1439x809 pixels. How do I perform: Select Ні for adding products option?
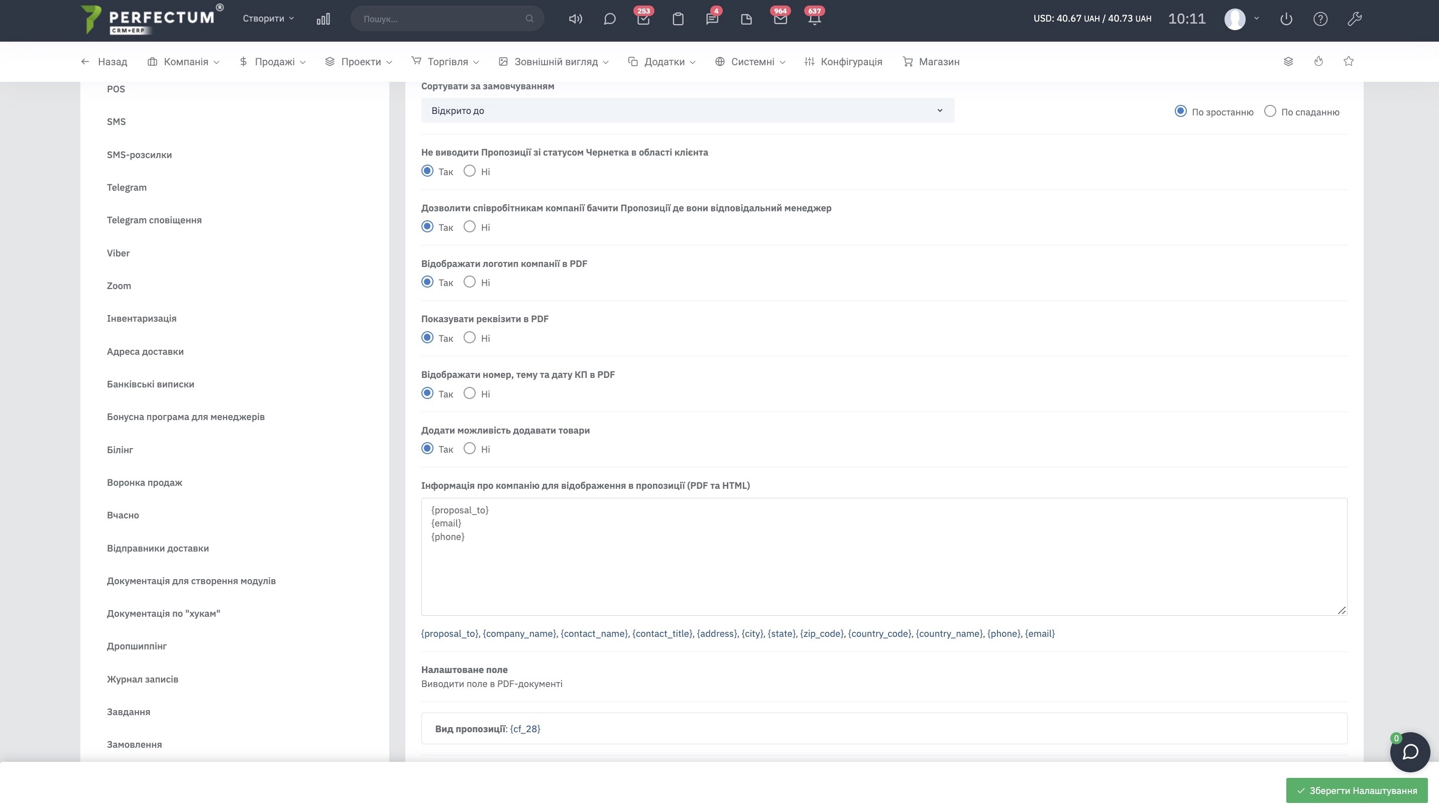[x=469, y=448]
